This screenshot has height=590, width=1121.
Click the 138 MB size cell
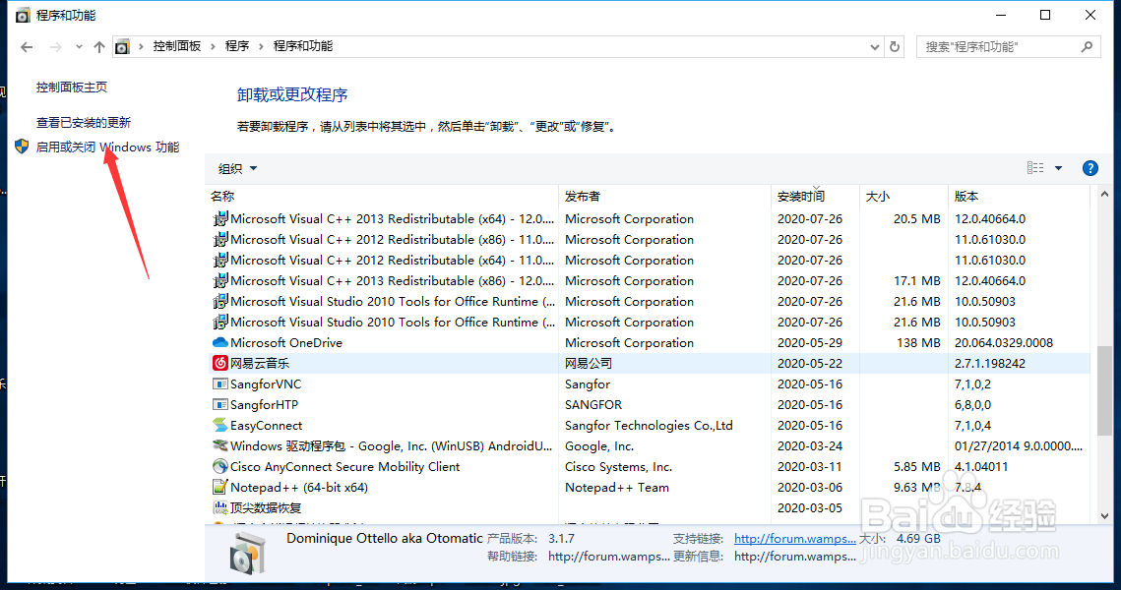point(918,343)
